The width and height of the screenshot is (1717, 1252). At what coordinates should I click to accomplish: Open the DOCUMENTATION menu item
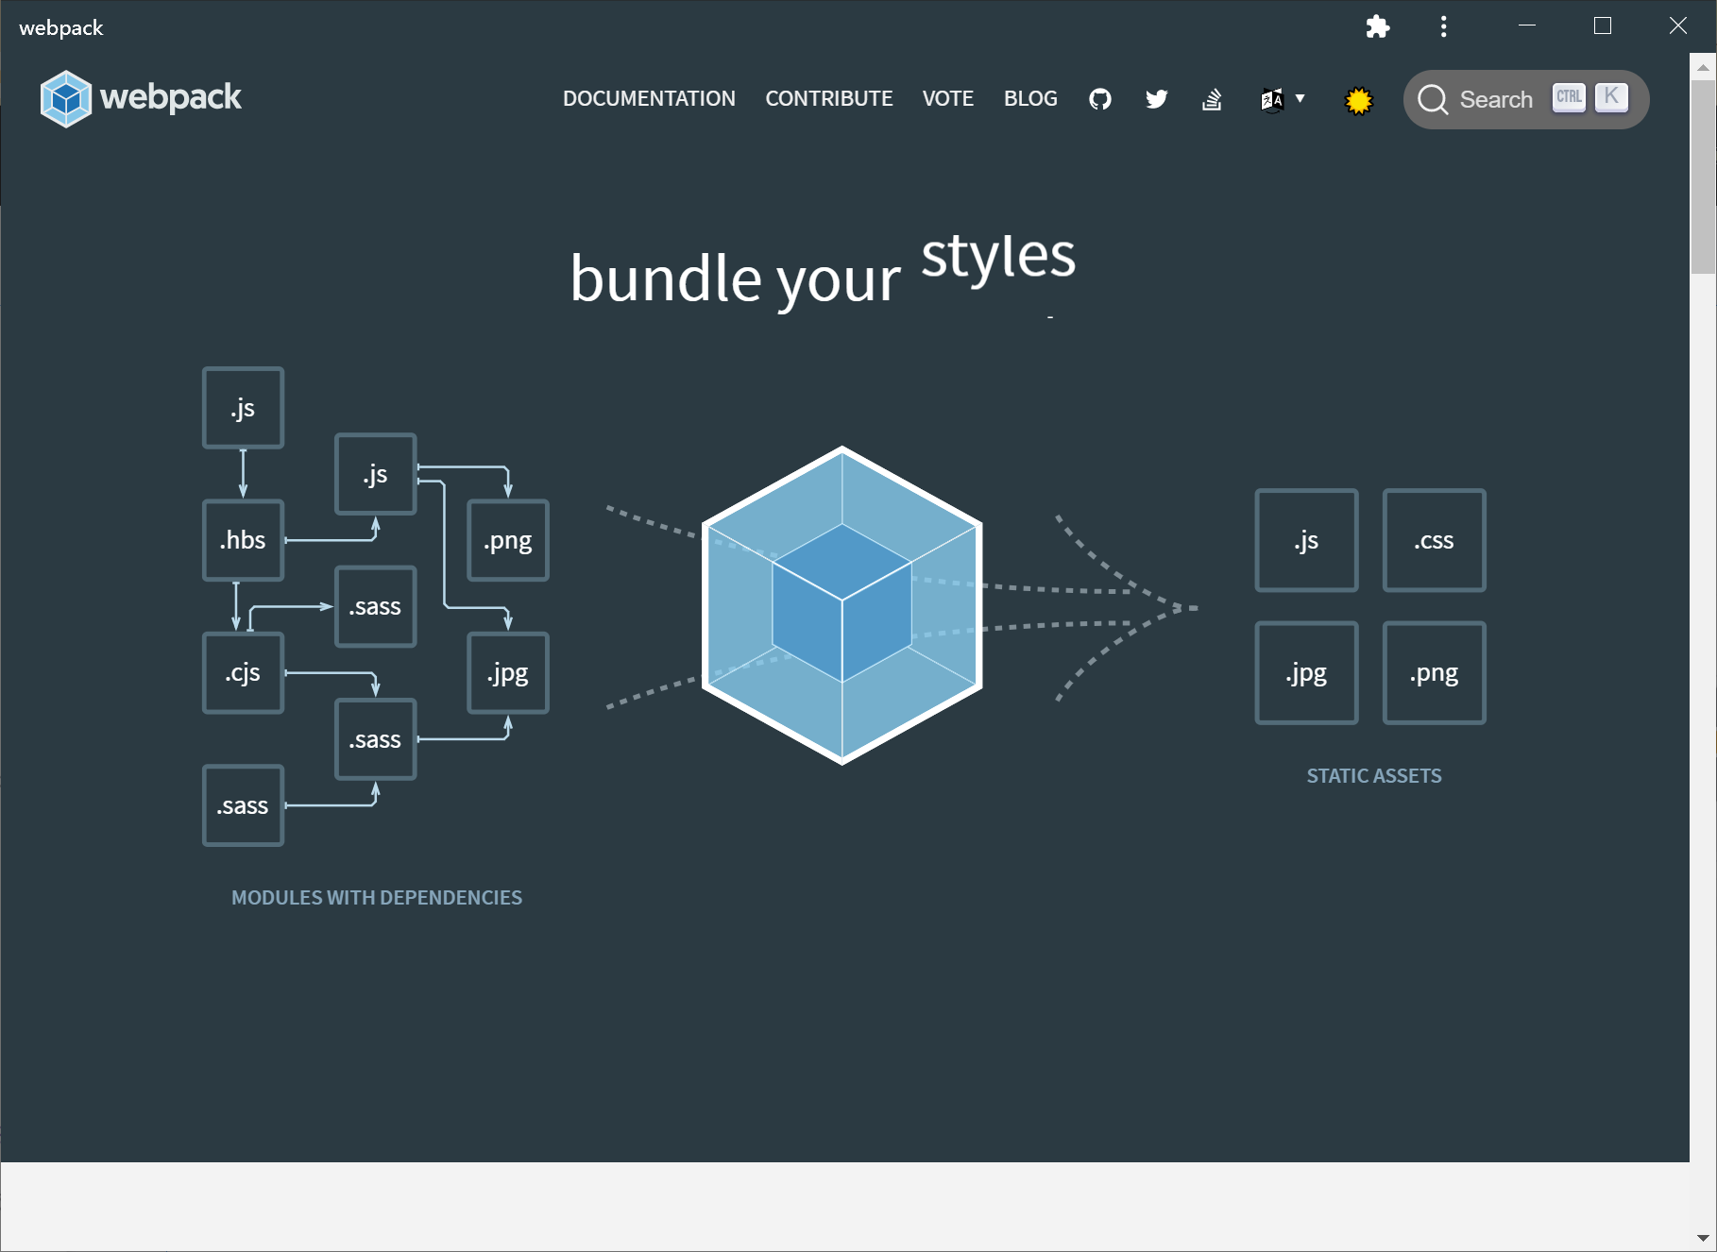[x=649, y=99]
